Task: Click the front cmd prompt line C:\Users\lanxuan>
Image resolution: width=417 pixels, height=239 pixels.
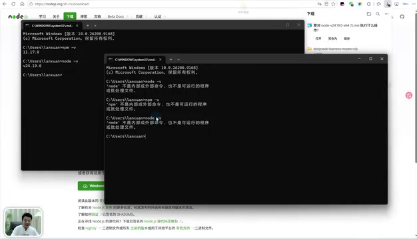Action: coord(126,137)
